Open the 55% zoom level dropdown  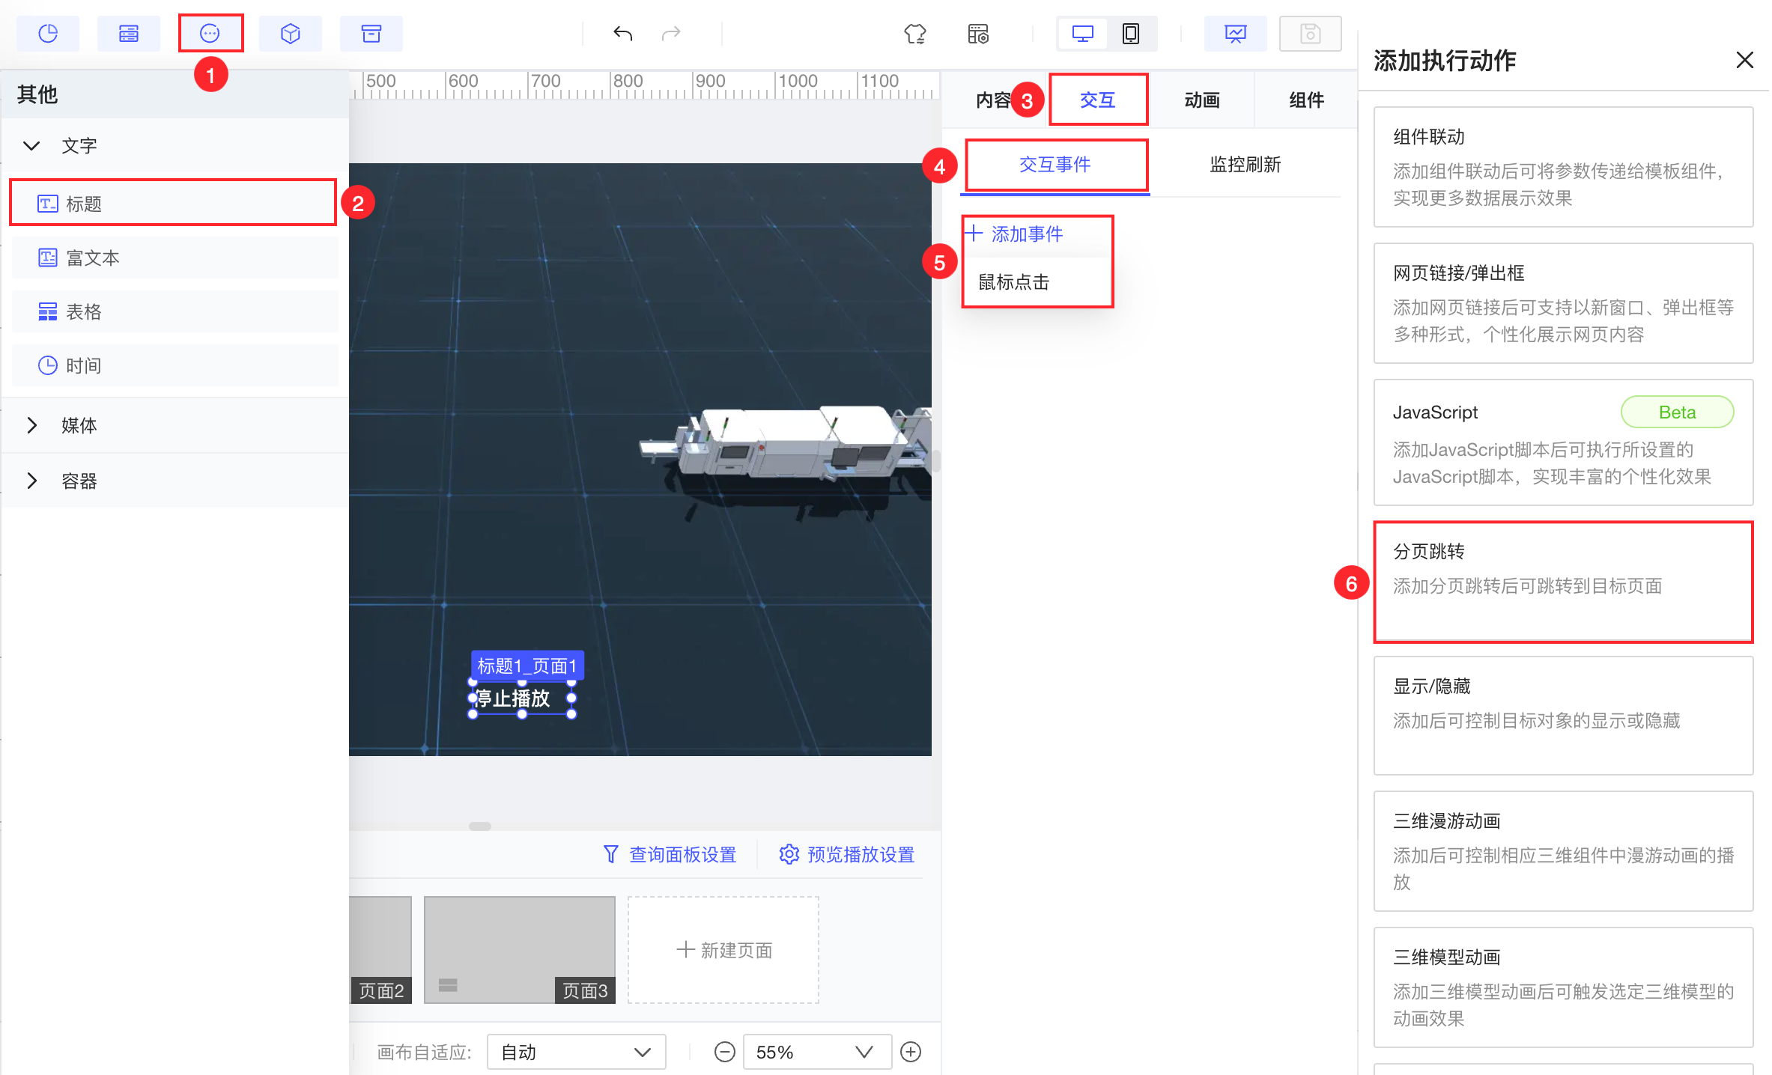pyautogui.click(x=816, y=1052)
